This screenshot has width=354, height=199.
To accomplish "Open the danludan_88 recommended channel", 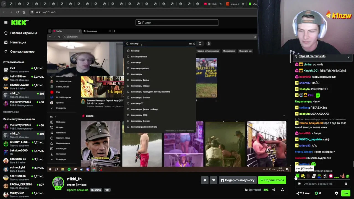I will [24, 161].
